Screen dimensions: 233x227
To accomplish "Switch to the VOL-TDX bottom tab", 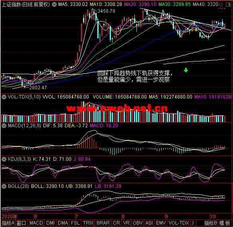I will [x=179, y=223].
